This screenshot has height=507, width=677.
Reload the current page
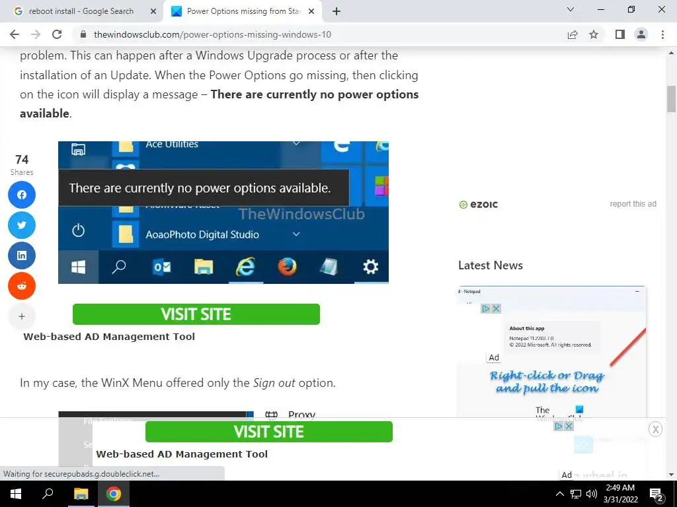click(x=57, y=34)
